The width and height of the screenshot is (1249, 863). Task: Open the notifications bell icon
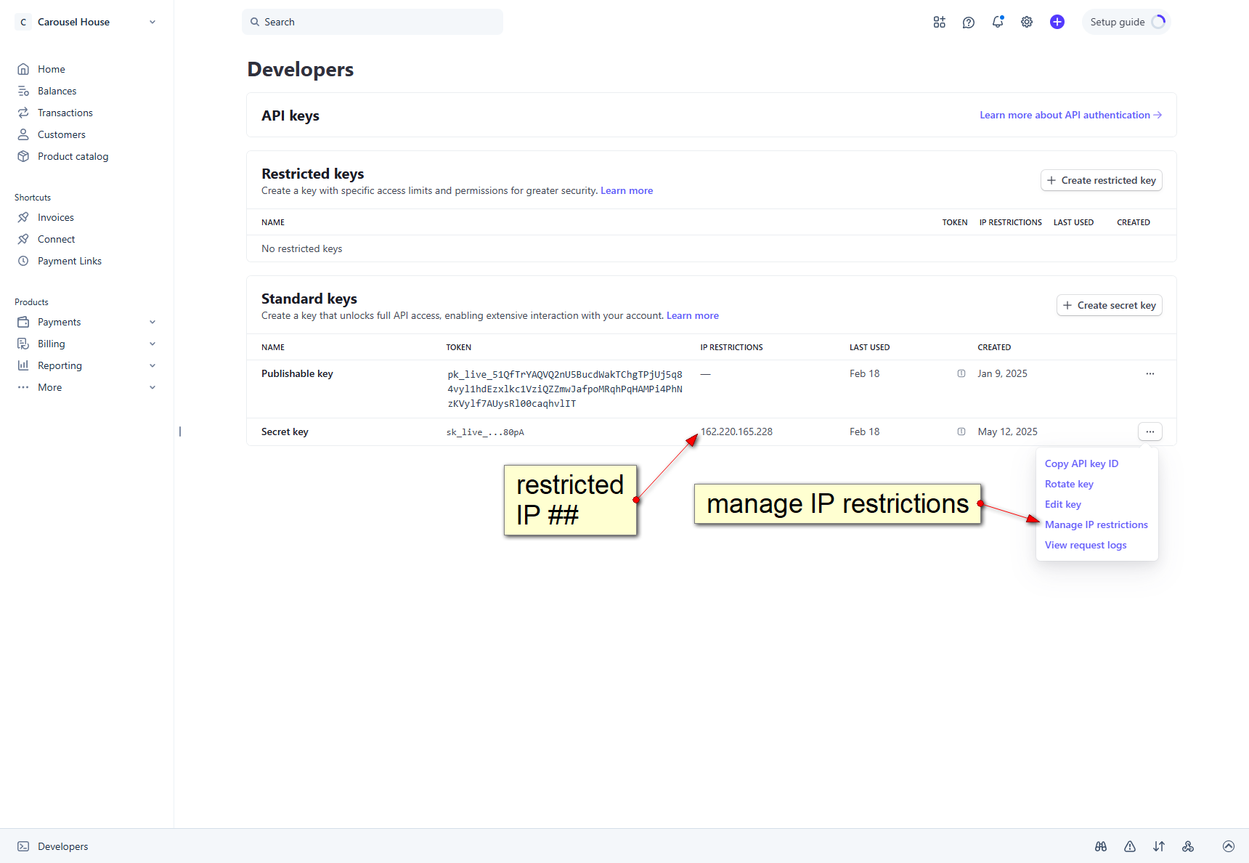click(x=998, y=22)
